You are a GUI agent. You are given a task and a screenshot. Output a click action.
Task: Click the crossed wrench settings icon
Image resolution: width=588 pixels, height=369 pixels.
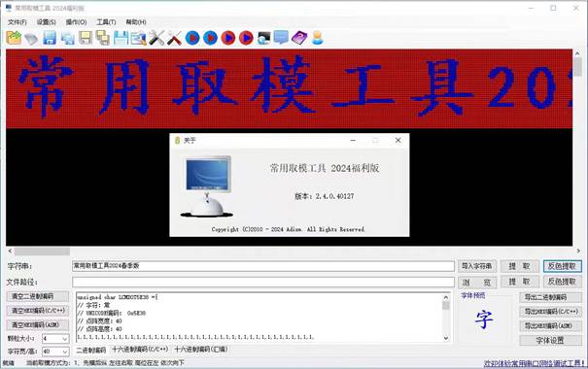coord(156,38)
